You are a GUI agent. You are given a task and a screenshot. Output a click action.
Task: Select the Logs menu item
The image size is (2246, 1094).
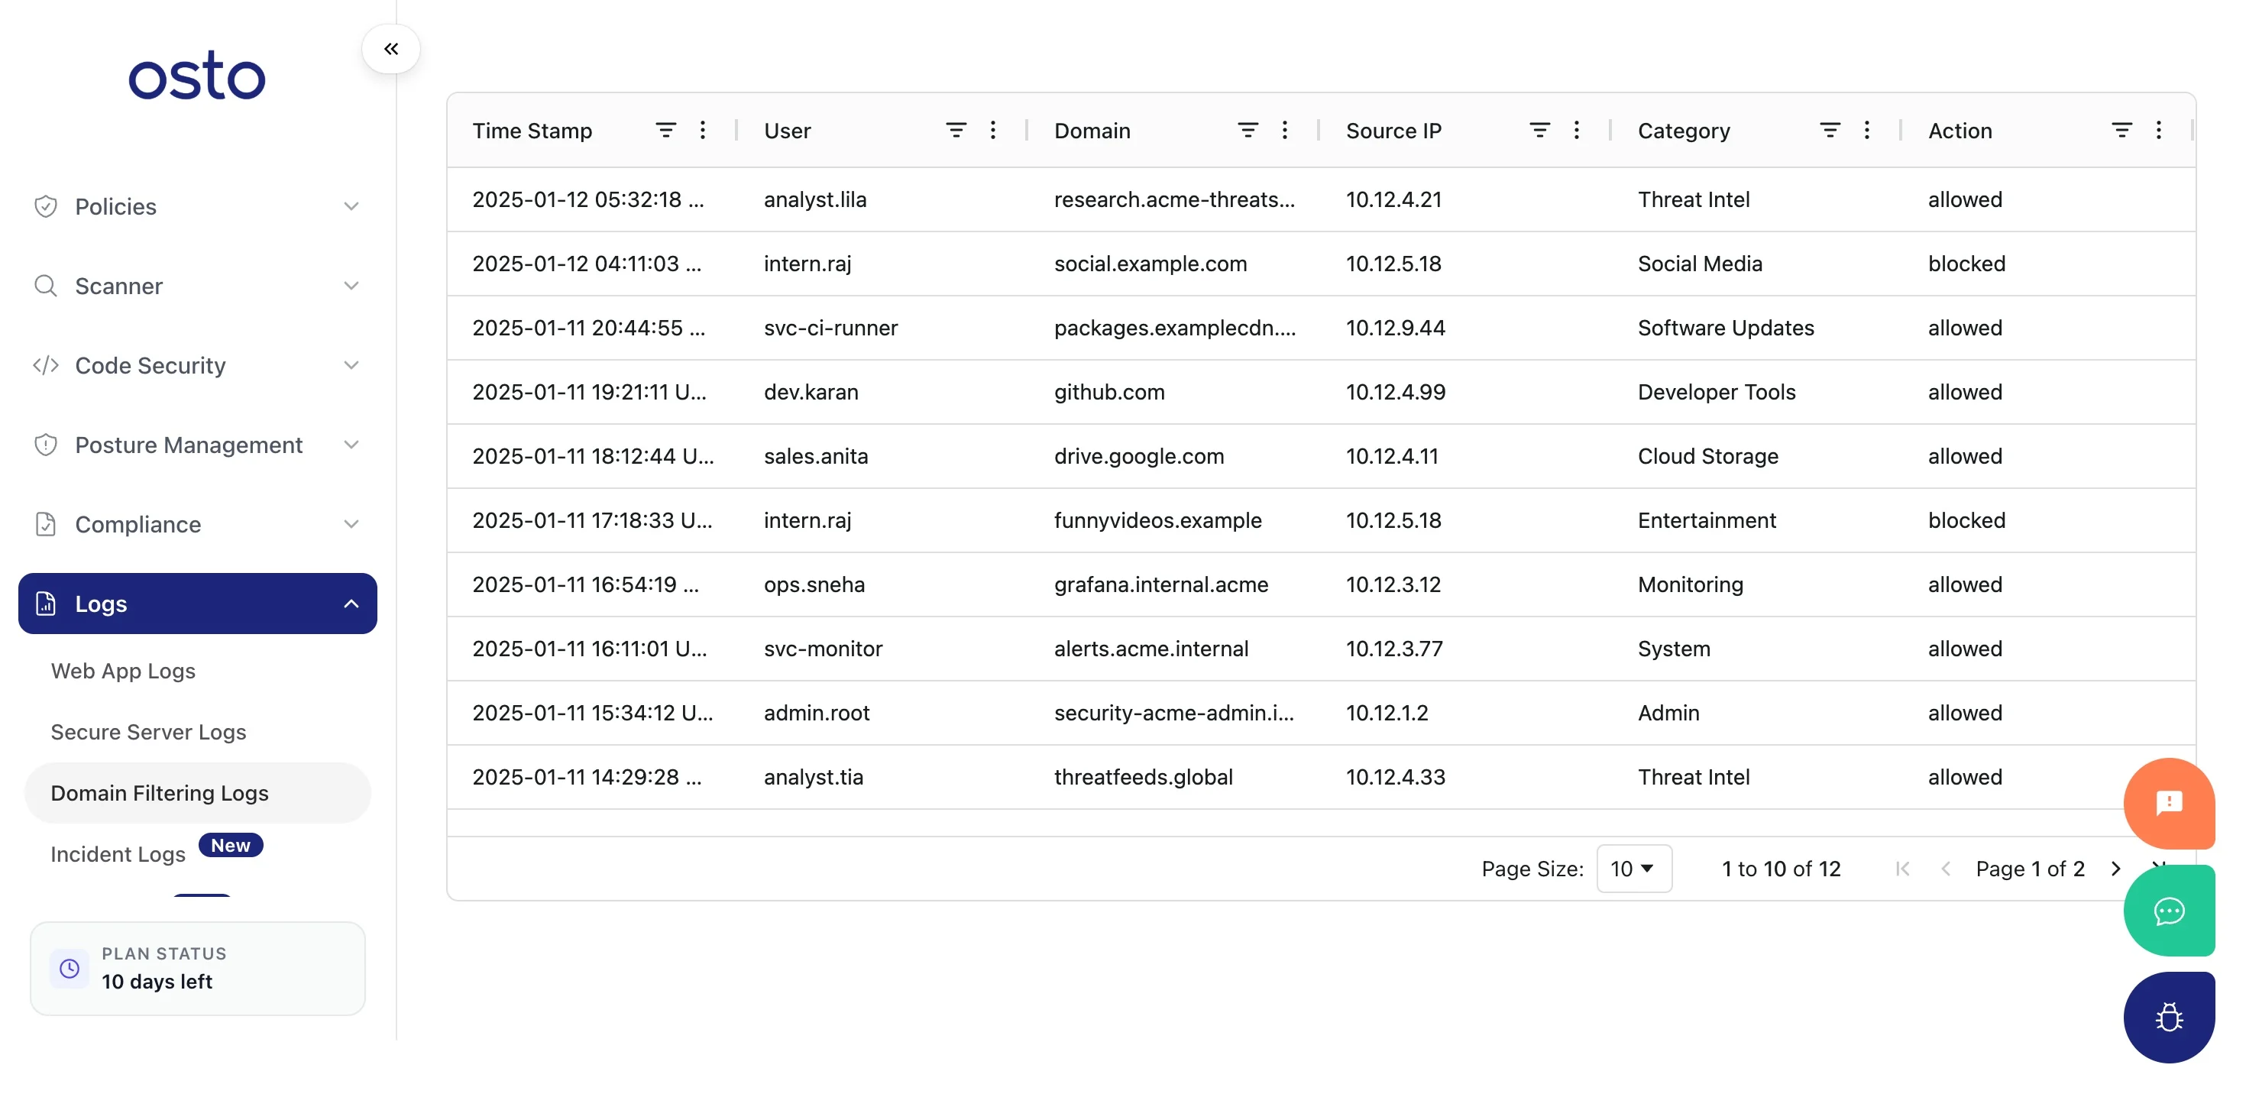(198, 604)
